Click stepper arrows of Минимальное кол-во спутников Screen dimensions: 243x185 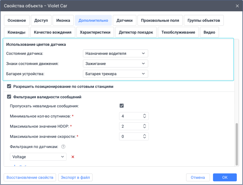(145, 116)
